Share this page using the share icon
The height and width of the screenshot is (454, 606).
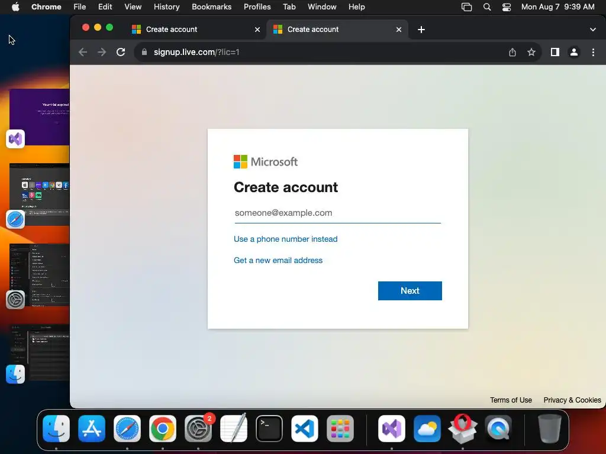pos(512,52)
